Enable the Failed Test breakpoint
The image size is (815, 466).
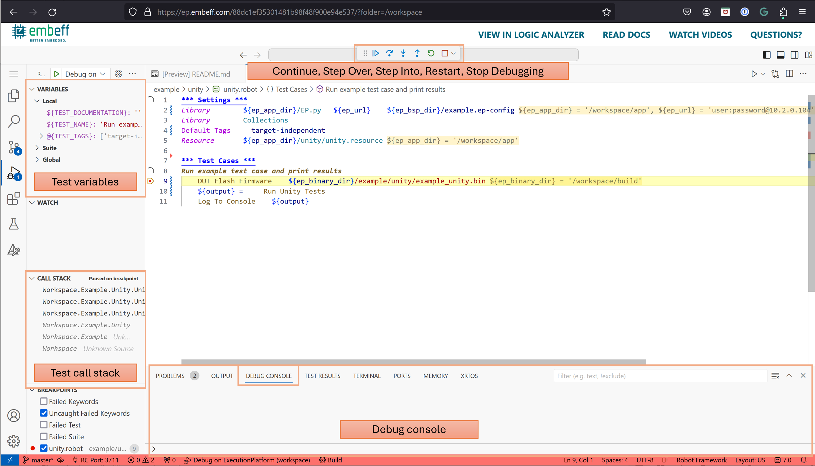coord(44,425)
